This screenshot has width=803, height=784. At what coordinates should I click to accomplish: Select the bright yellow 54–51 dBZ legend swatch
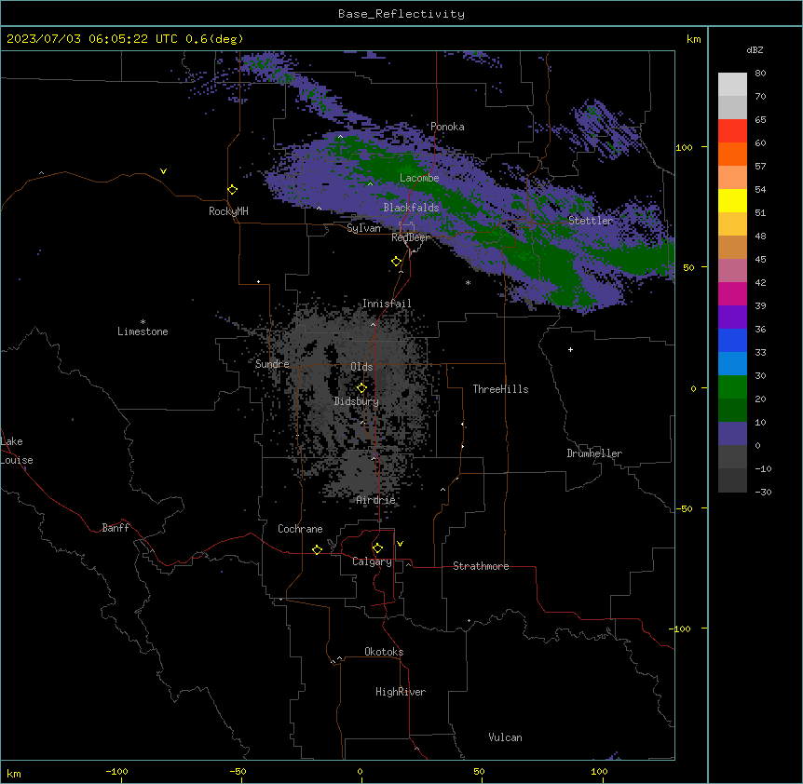(x=732, y=200)
